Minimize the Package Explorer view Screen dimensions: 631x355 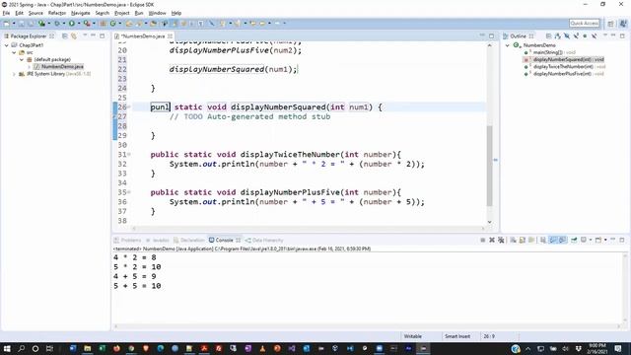(93, 35)
